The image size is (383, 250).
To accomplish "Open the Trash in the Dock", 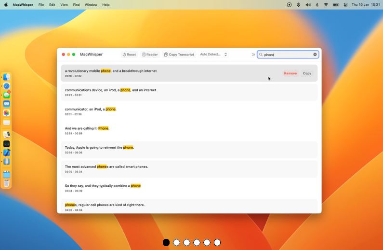I will [x=6, y=183].
